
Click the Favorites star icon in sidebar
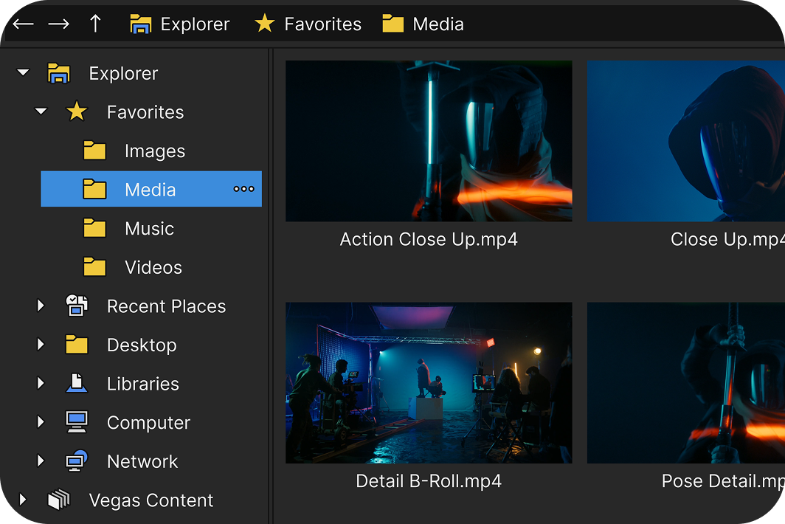pos(76,111)
